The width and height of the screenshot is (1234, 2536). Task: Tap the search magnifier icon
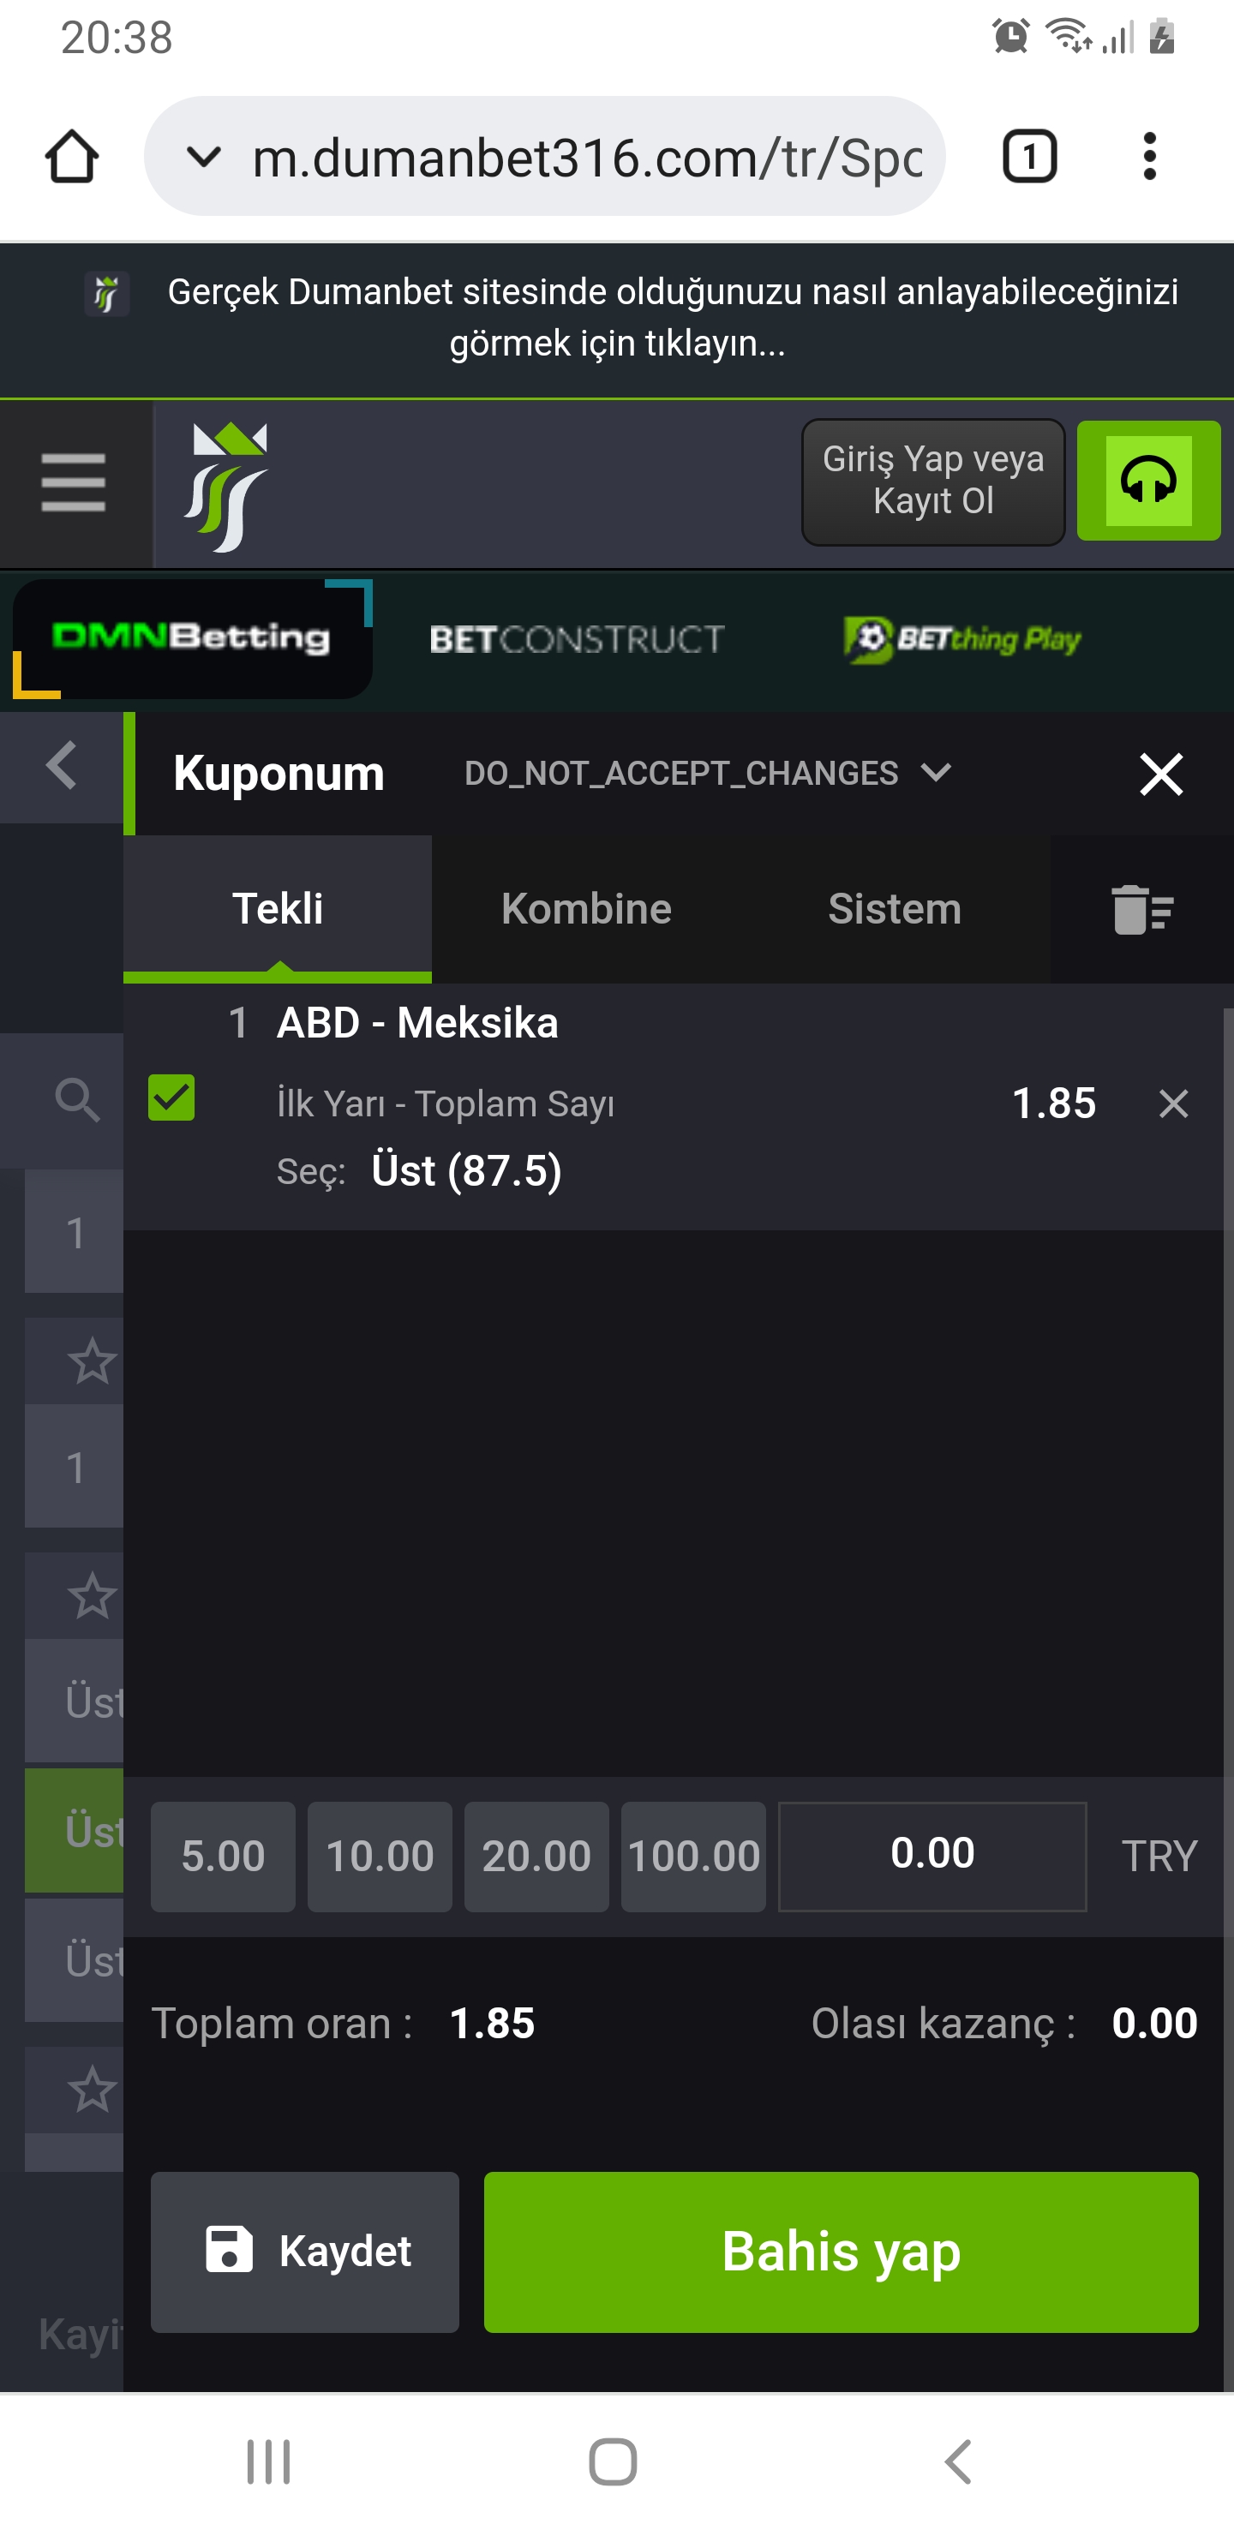[x=77, y=1098]
